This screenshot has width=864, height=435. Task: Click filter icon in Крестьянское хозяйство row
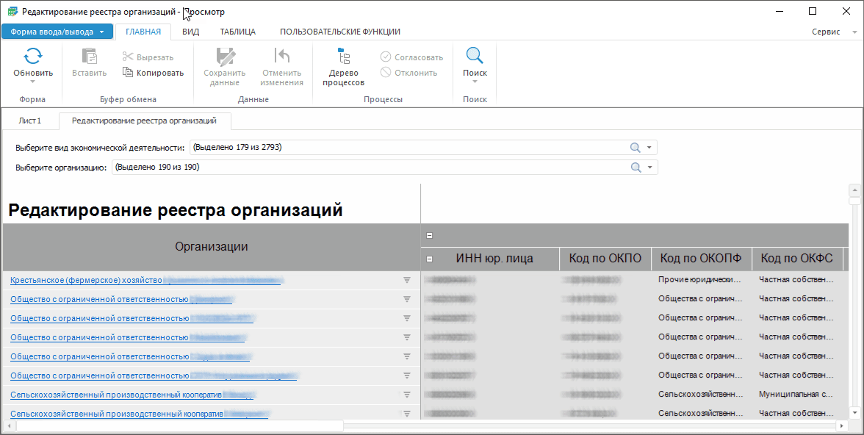pyautogui.click(x=406, y=280)
